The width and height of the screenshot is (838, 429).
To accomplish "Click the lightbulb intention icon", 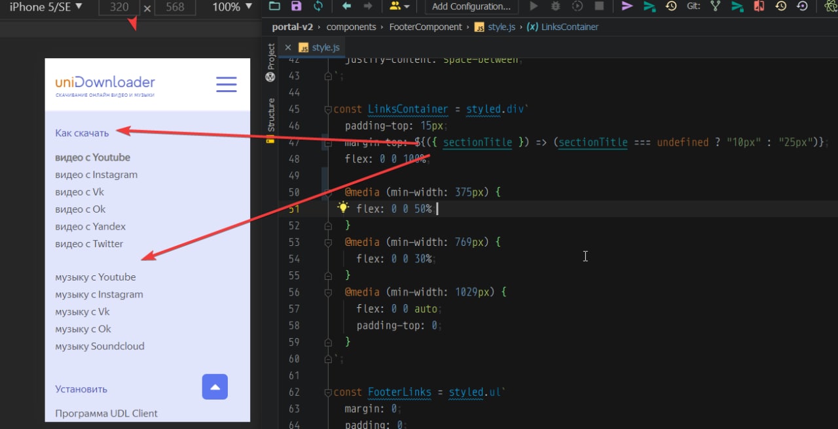I will pos(343,208).
